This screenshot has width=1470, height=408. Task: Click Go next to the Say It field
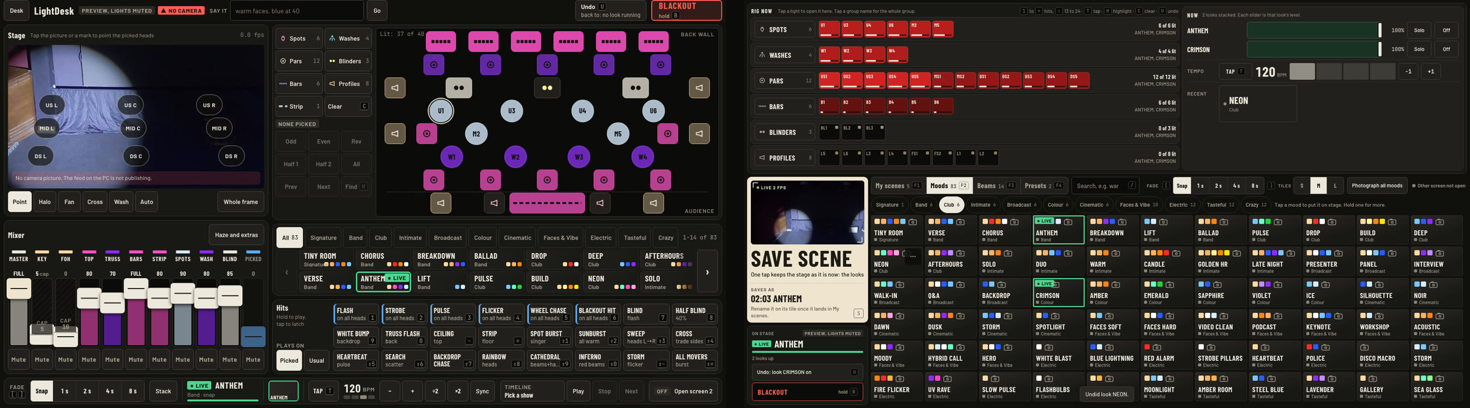[377, 11]
